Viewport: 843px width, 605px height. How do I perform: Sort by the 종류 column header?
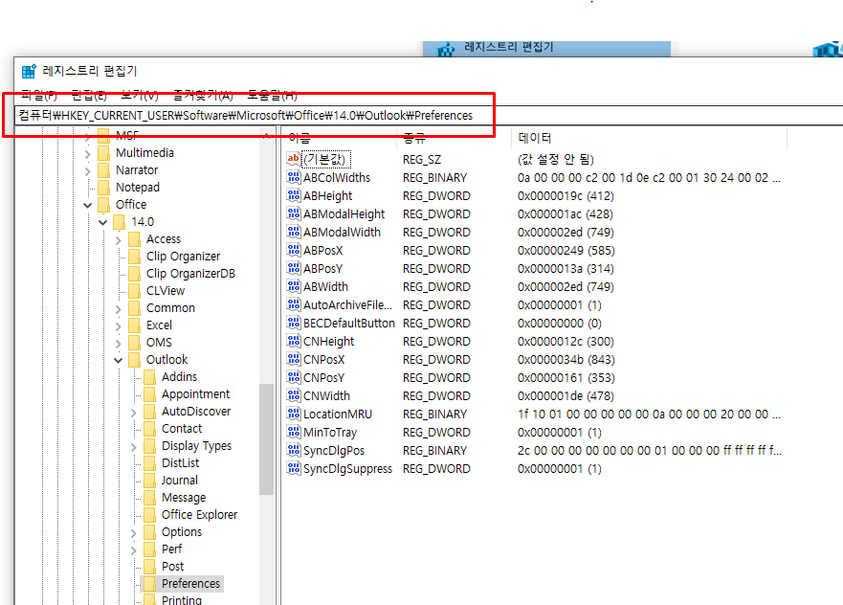(x=454, y=138)
